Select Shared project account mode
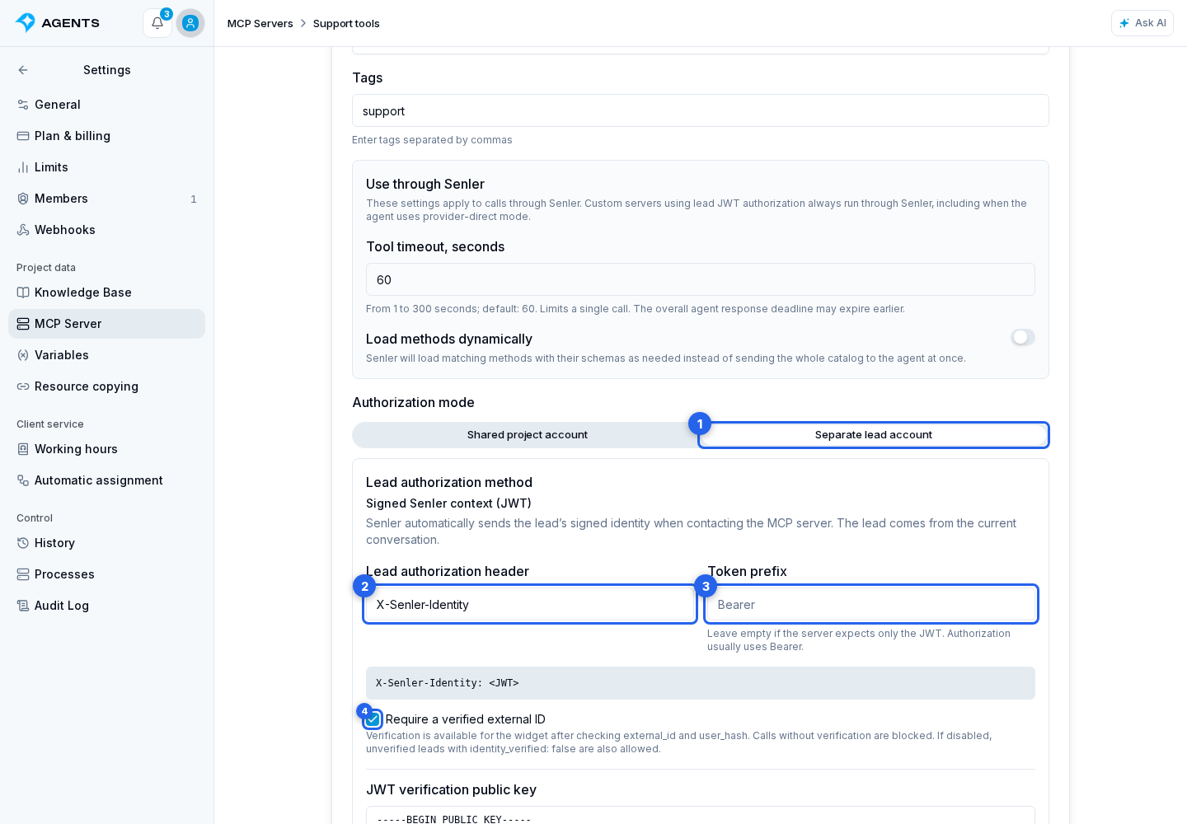Image resolution: width=1187 pixels, height=824 pixels. 528,435
